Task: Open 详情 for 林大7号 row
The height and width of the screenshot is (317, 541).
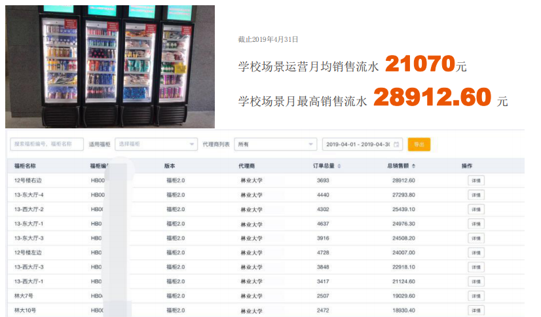Action: 476,296
